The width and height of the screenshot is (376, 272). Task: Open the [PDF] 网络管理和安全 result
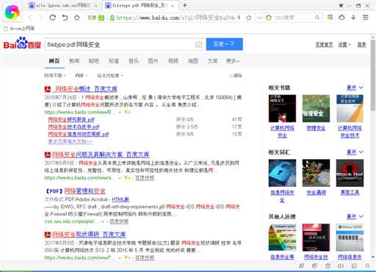click(x=84, y=191)
